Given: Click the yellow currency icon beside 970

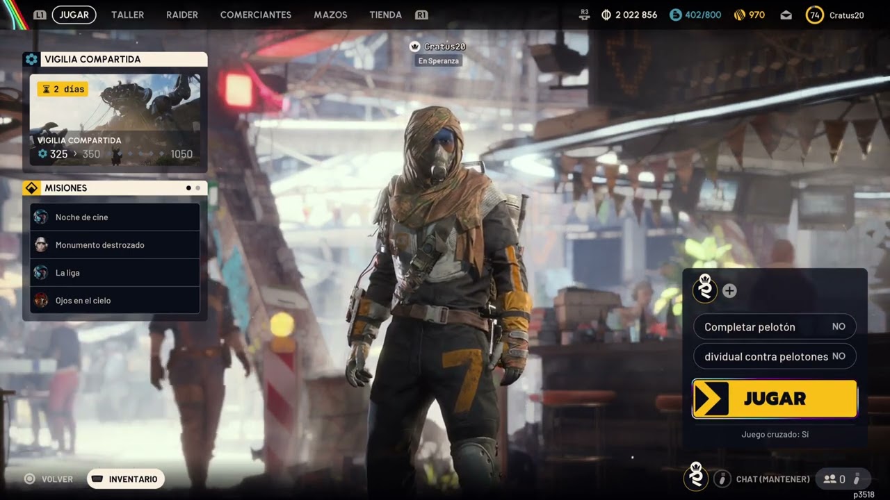Looking at the screenshot, I should 740,15.
